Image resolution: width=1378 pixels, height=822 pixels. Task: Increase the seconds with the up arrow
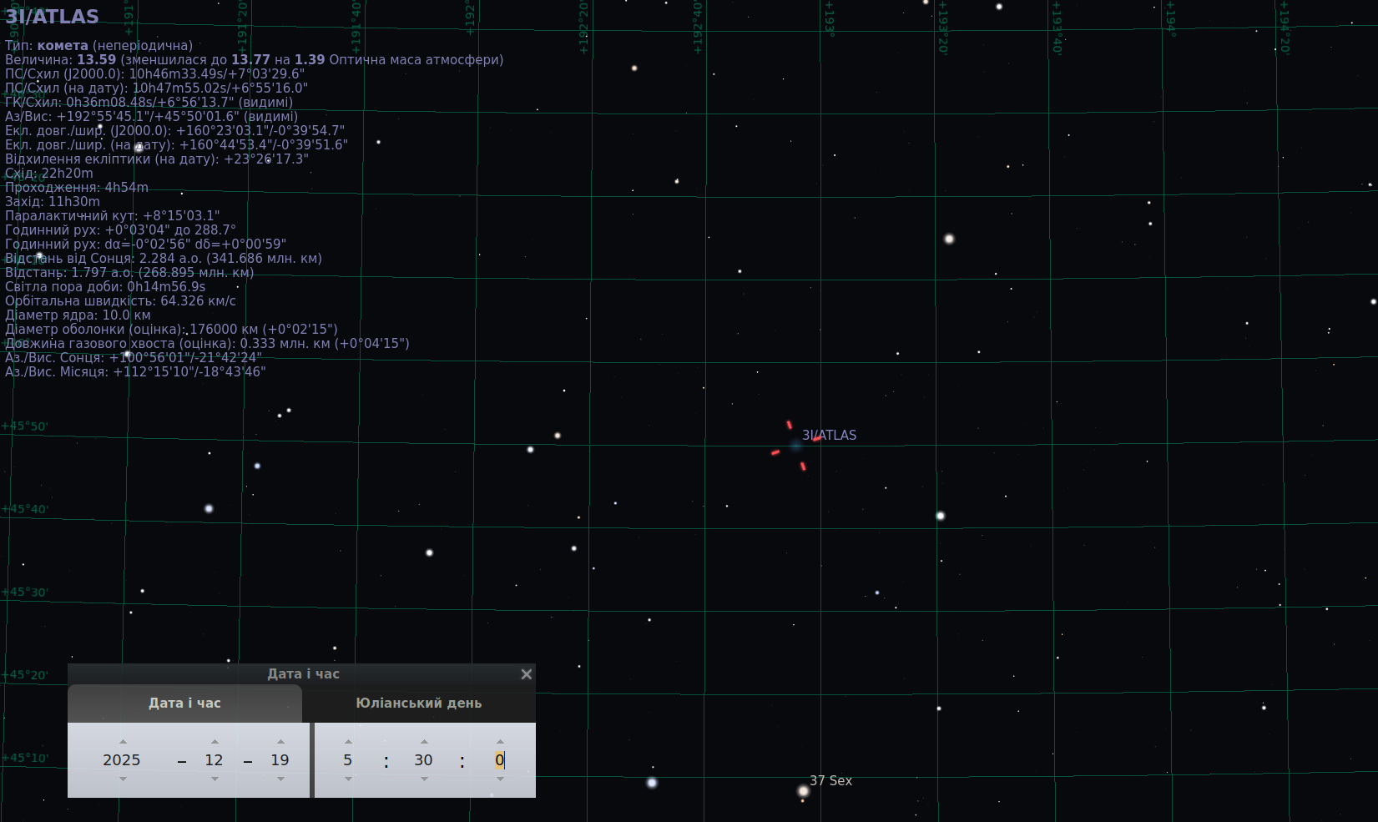(x=500, y=741)
